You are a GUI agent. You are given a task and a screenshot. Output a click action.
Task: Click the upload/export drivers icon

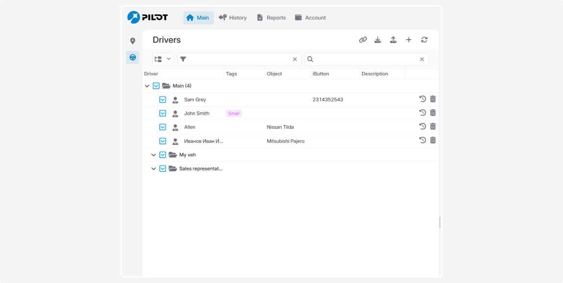pyautogui.click(x=393, y=40)
